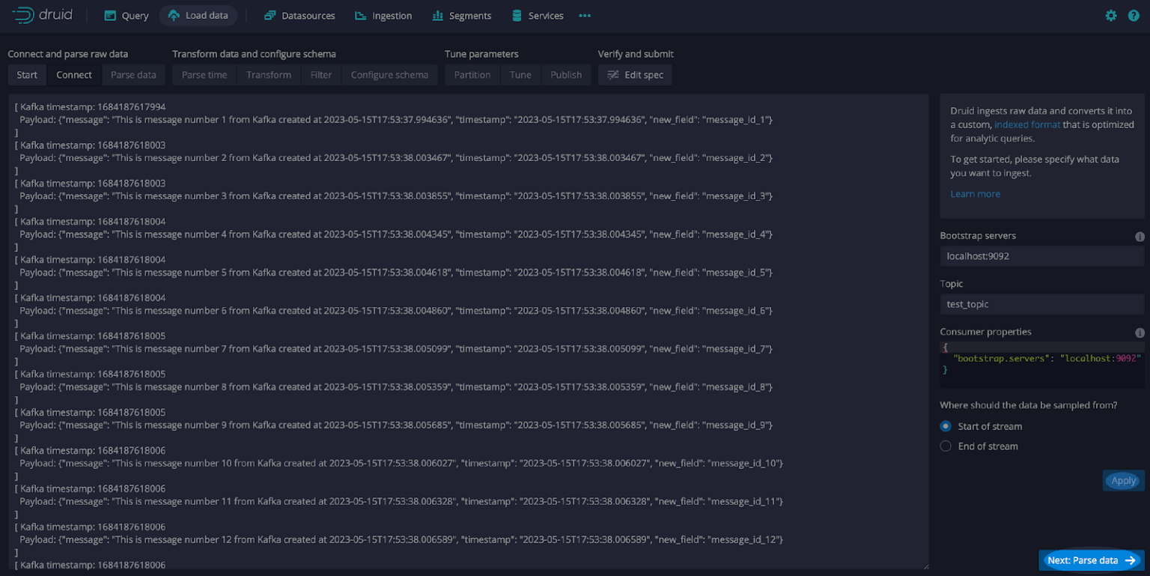Select End of stream option
Viewport: 1150px width, 576px height.
click(x=979, y=446)
